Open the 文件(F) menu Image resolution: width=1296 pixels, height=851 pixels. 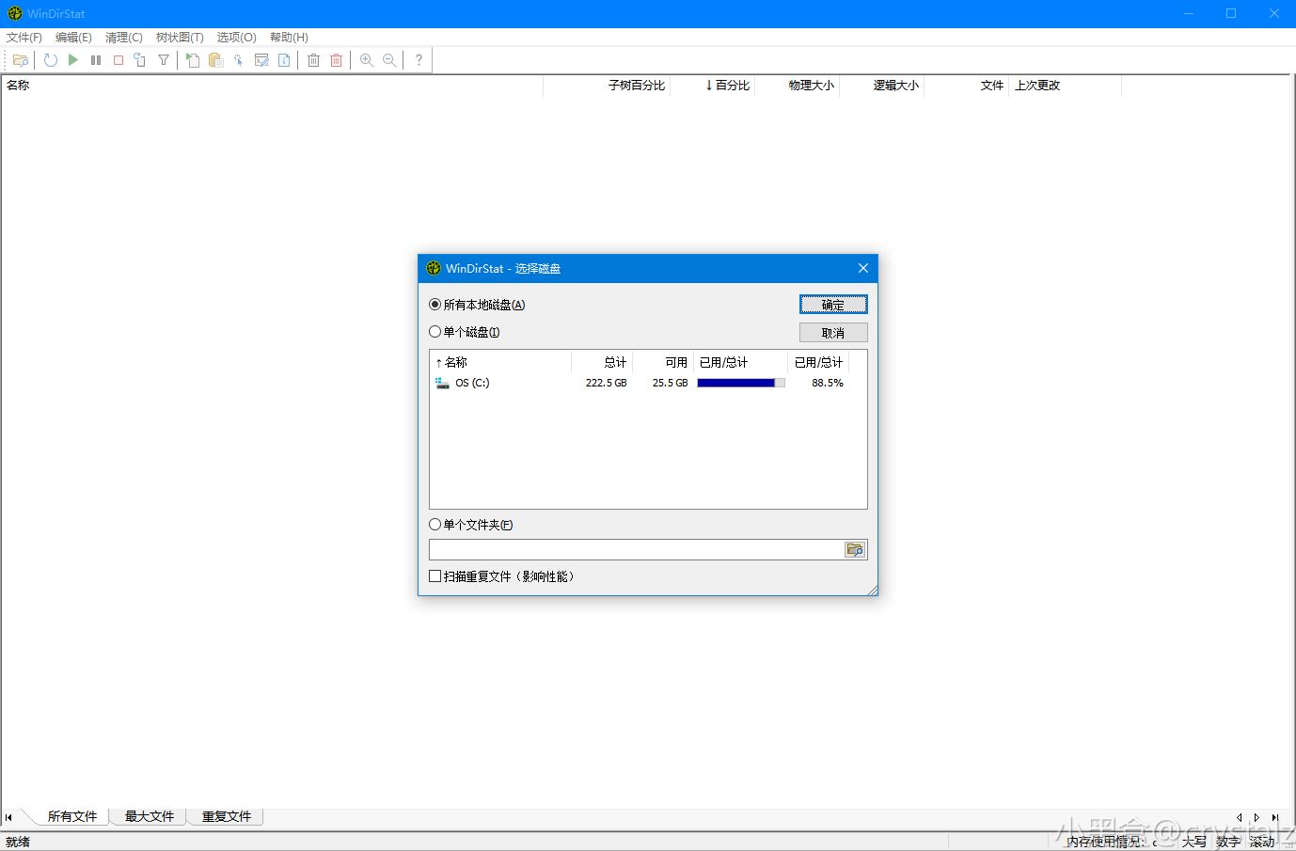(x=24, y=38)
